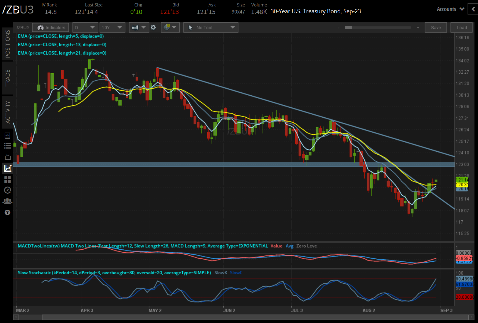Open the live TV broadcast icon
Image resolution: width=478 pixels, height=323 pixels.
(x=8, y=157)
